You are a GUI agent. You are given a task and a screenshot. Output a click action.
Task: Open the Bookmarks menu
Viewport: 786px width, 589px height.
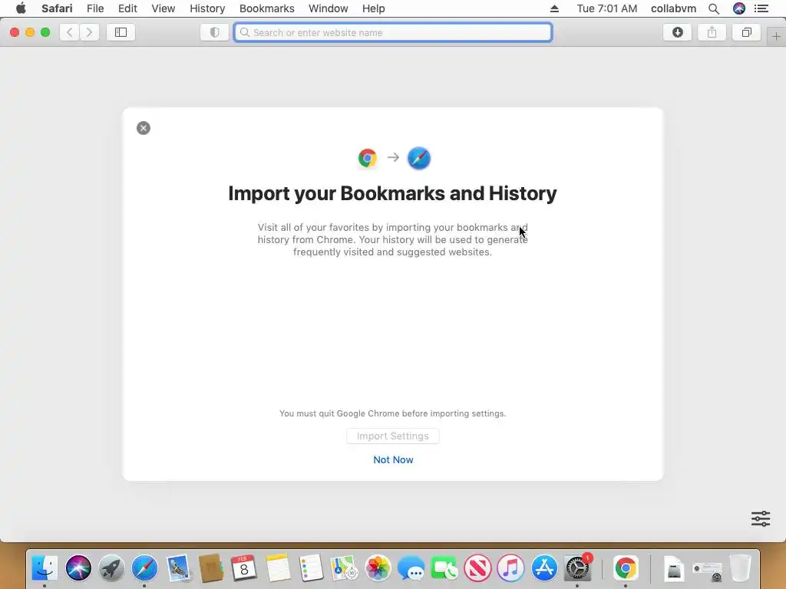pyautogui.click(x=266, y=8)
